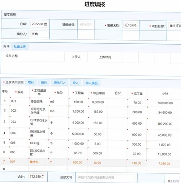Viewport: 181px width, 183px height.
Task: Click the 金额大写 input field
Action: 107,178
